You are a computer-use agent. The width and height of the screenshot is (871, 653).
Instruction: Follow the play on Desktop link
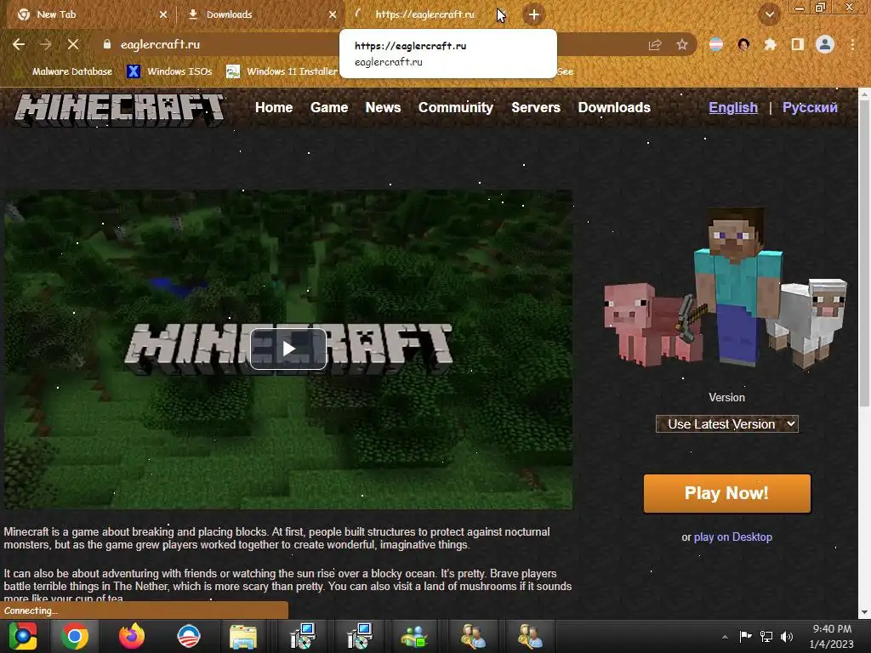tap(732, 537)
